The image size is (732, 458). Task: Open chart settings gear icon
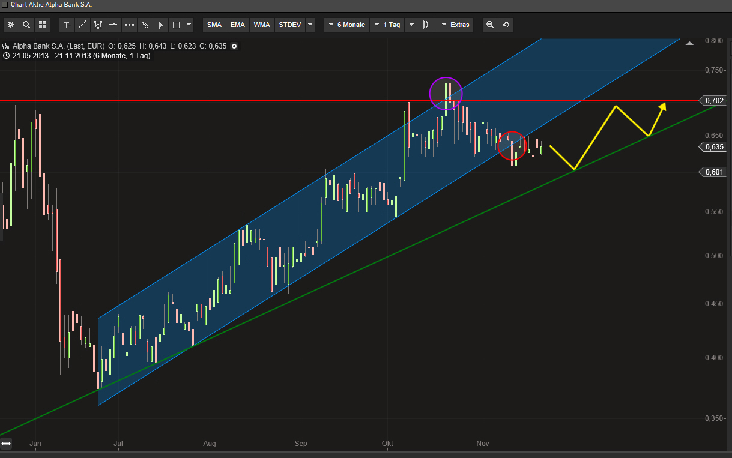pos(11,25)
